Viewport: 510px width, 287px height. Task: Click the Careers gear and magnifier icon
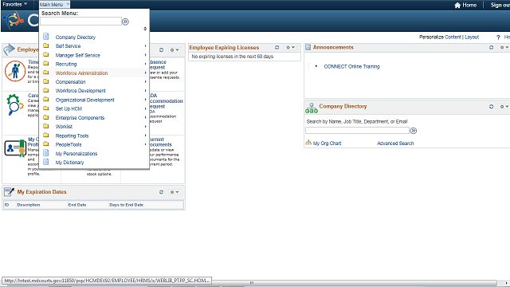point(14,104)
